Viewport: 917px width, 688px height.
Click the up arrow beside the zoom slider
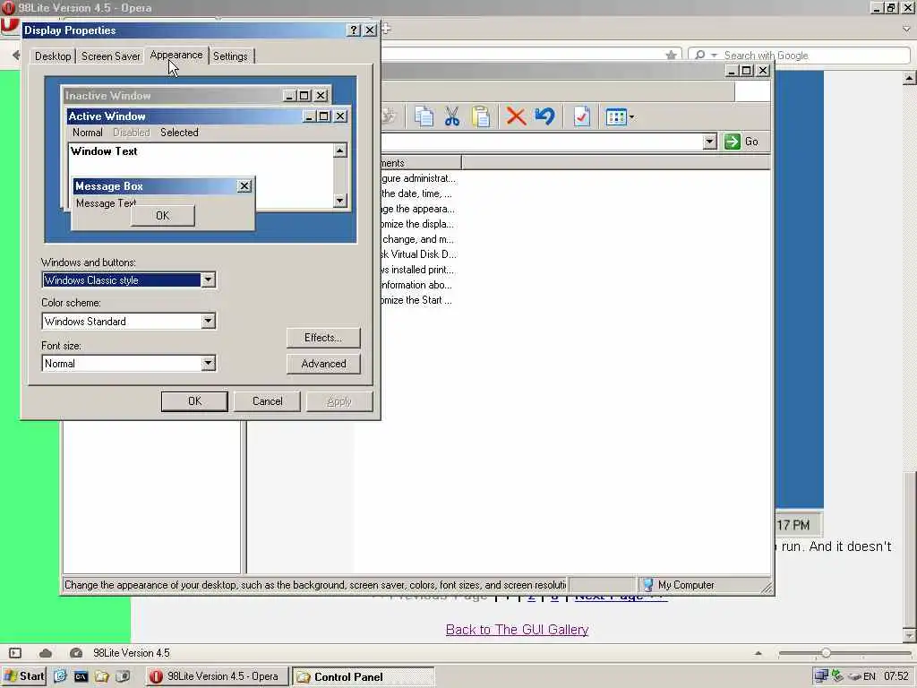point(758,653)
